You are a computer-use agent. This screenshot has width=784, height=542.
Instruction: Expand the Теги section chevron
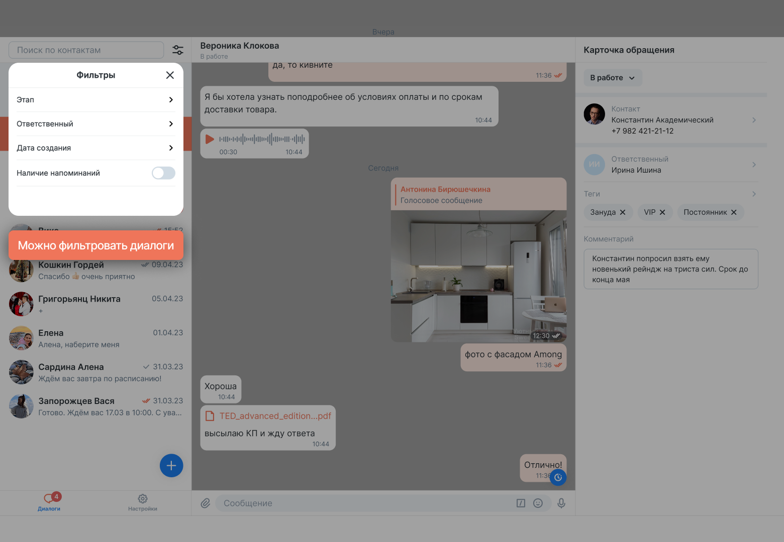753,194
